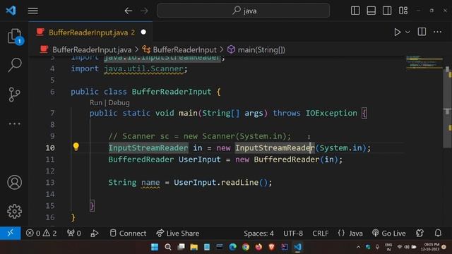Expand the run button dropdown arrow
This screenshot has height=254, width=452.
click(x=408, y=32)
